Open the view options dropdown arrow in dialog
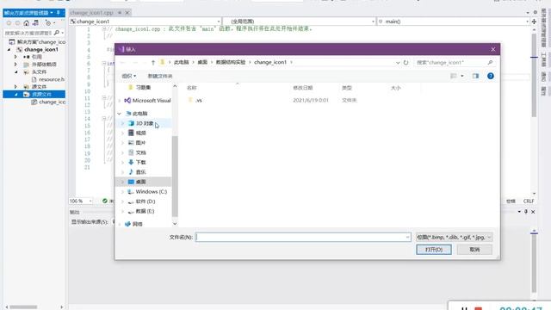The height and width of the screenshot is (310, 551). [x=462, y=76]
